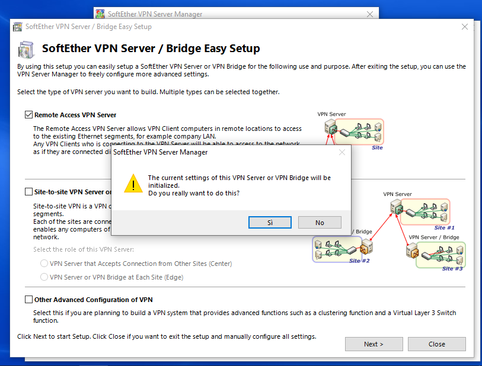Choose the Edge site radio button

[x=44, y=277]
